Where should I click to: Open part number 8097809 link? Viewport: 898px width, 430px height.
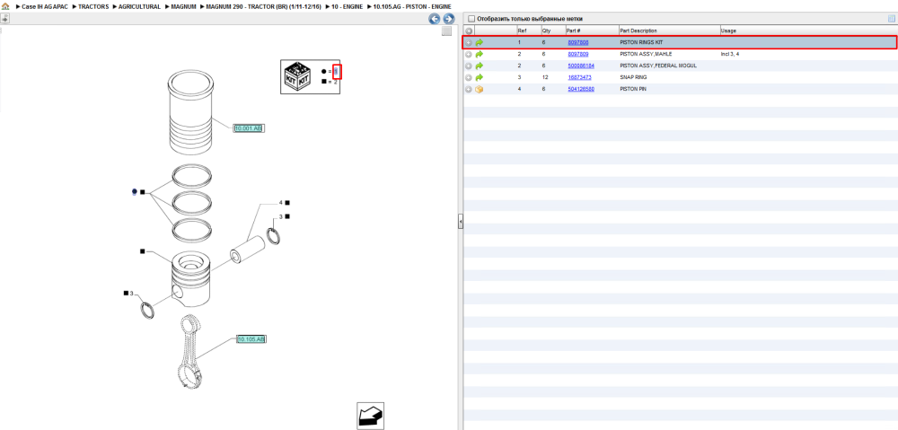(x=577, y=54)
